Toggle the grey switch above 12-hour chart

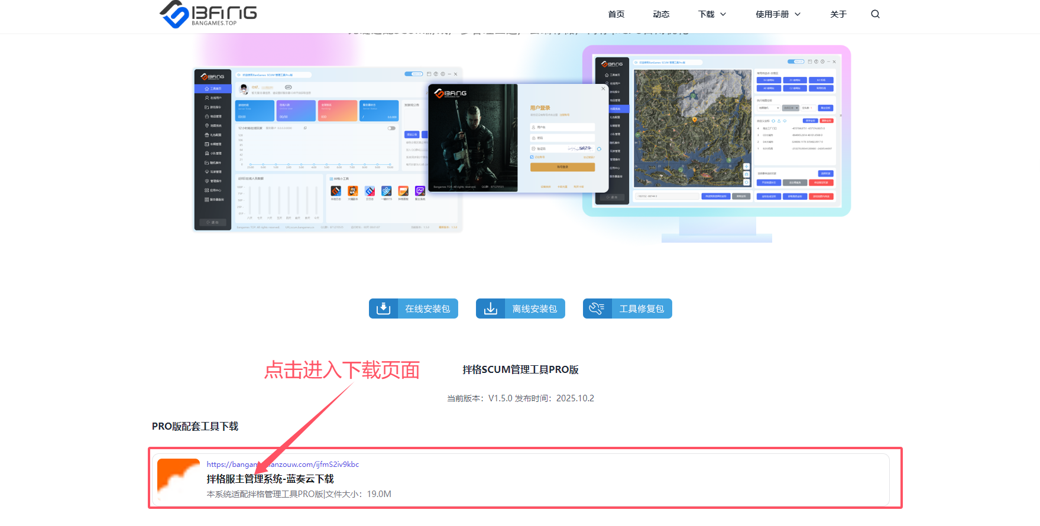pos(391,128)
